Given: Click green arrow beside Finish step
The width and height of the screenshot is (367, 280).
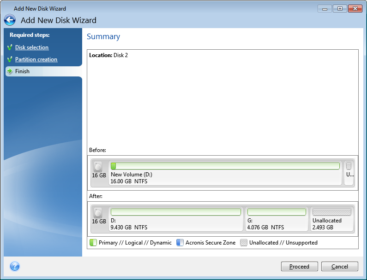Looking at the screenshot, I should 10,71.
